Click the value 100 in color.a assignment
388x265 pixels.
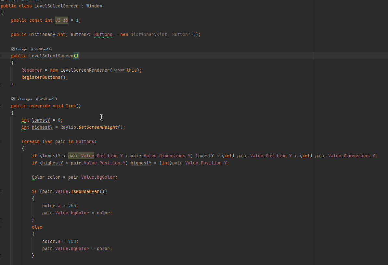pos(72,242)
